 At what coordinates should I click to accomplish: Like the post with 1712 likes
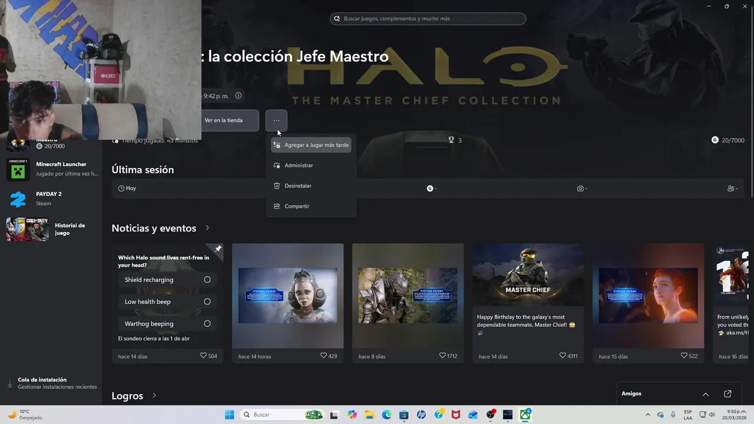[442, 356]
